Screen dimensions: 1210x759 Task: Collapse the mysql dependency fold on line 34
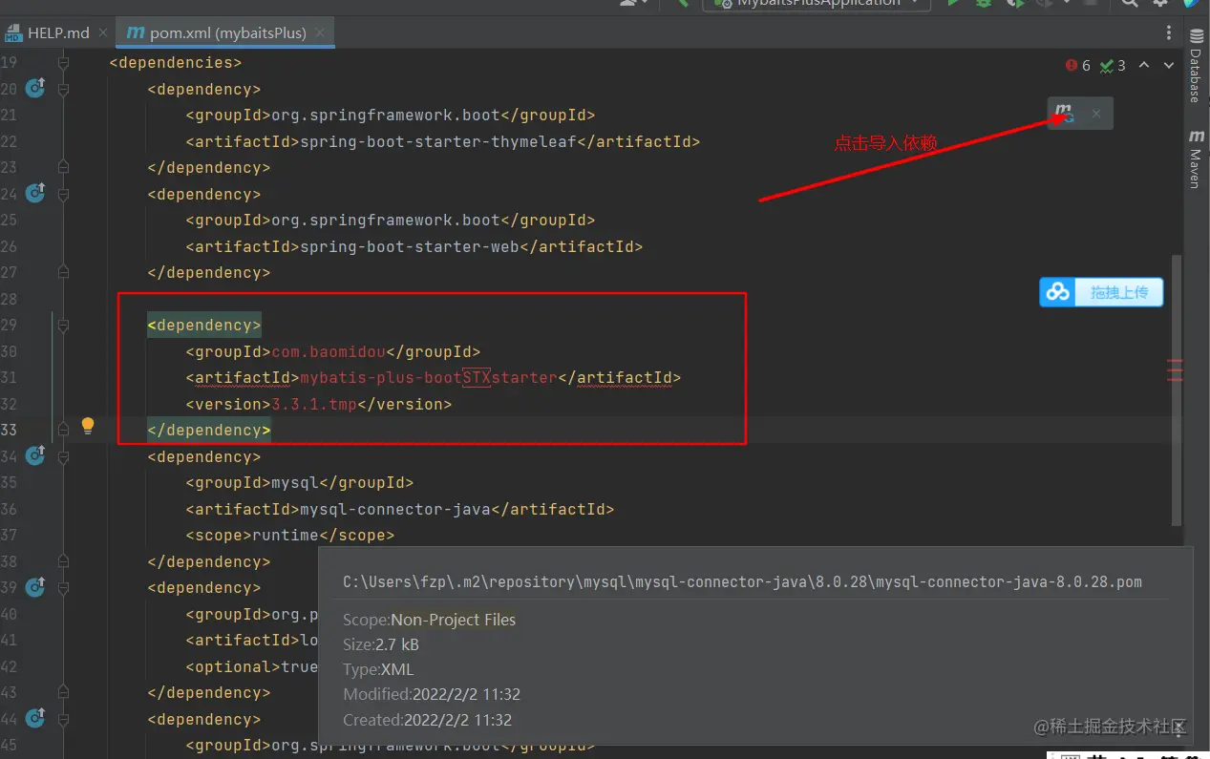[63, 456]
